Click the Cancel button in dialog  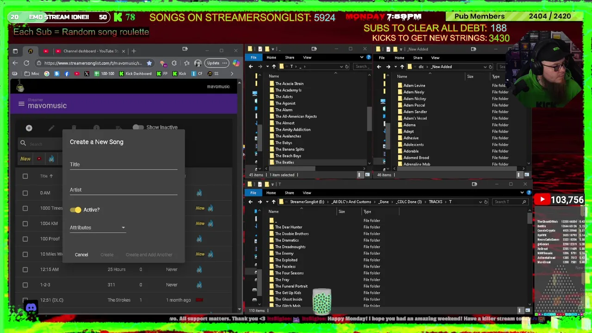[81, 255]
